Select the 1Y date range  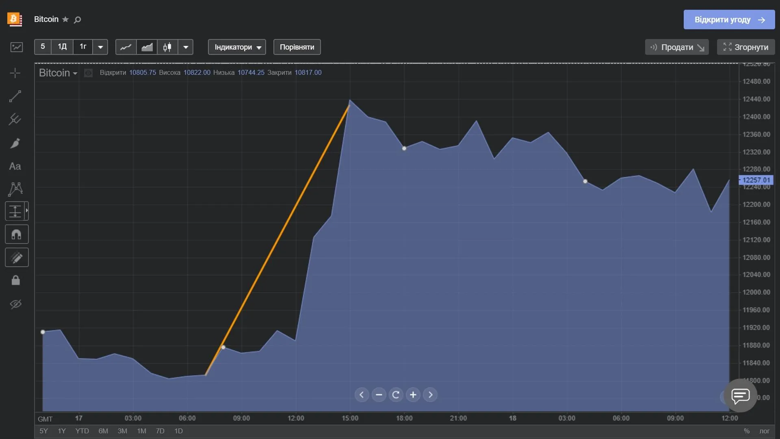point(62,431)
